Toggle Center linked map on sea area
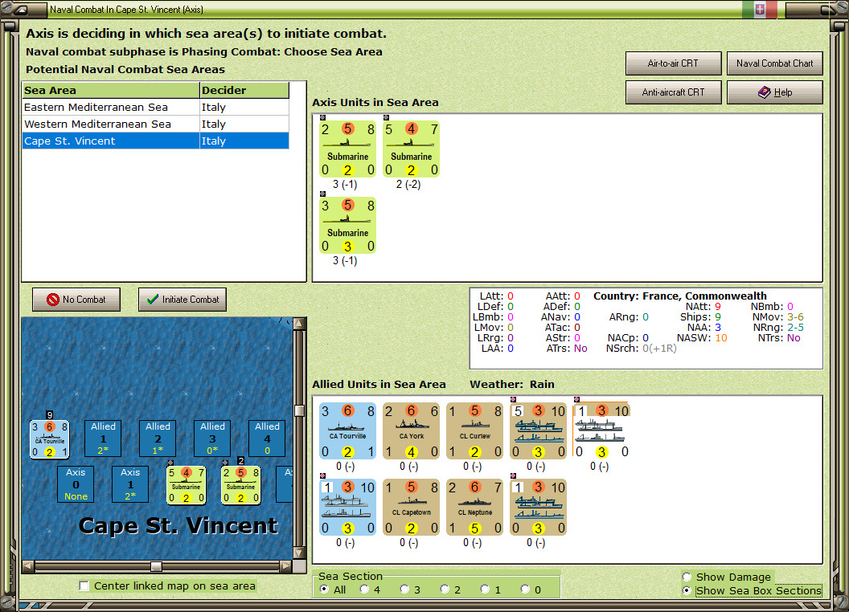The width and height of the screenshot is (849, 612). point(84,586)
